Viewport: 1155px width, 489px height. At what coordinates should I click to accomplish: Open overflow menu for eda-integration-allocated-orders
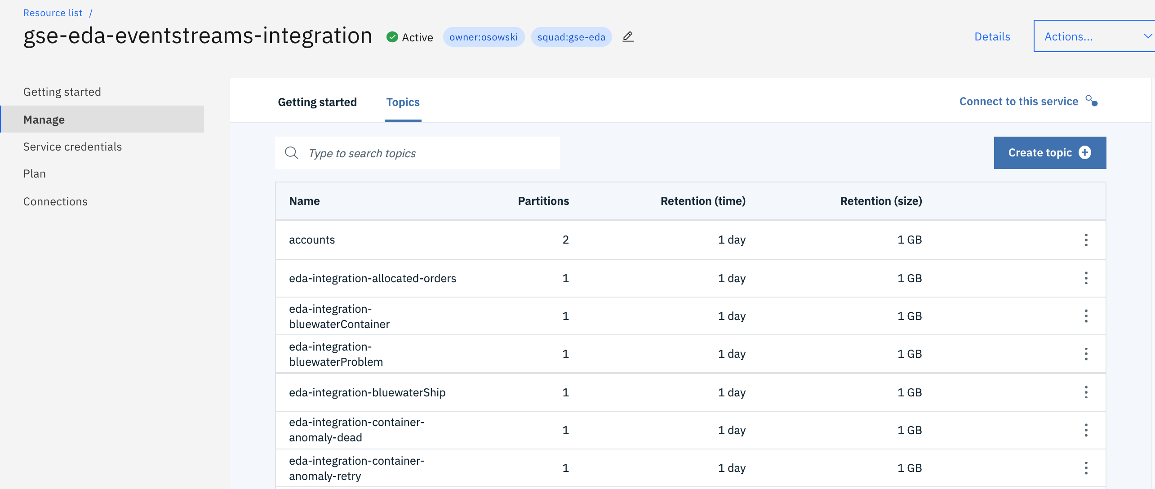pos(1086,278)
